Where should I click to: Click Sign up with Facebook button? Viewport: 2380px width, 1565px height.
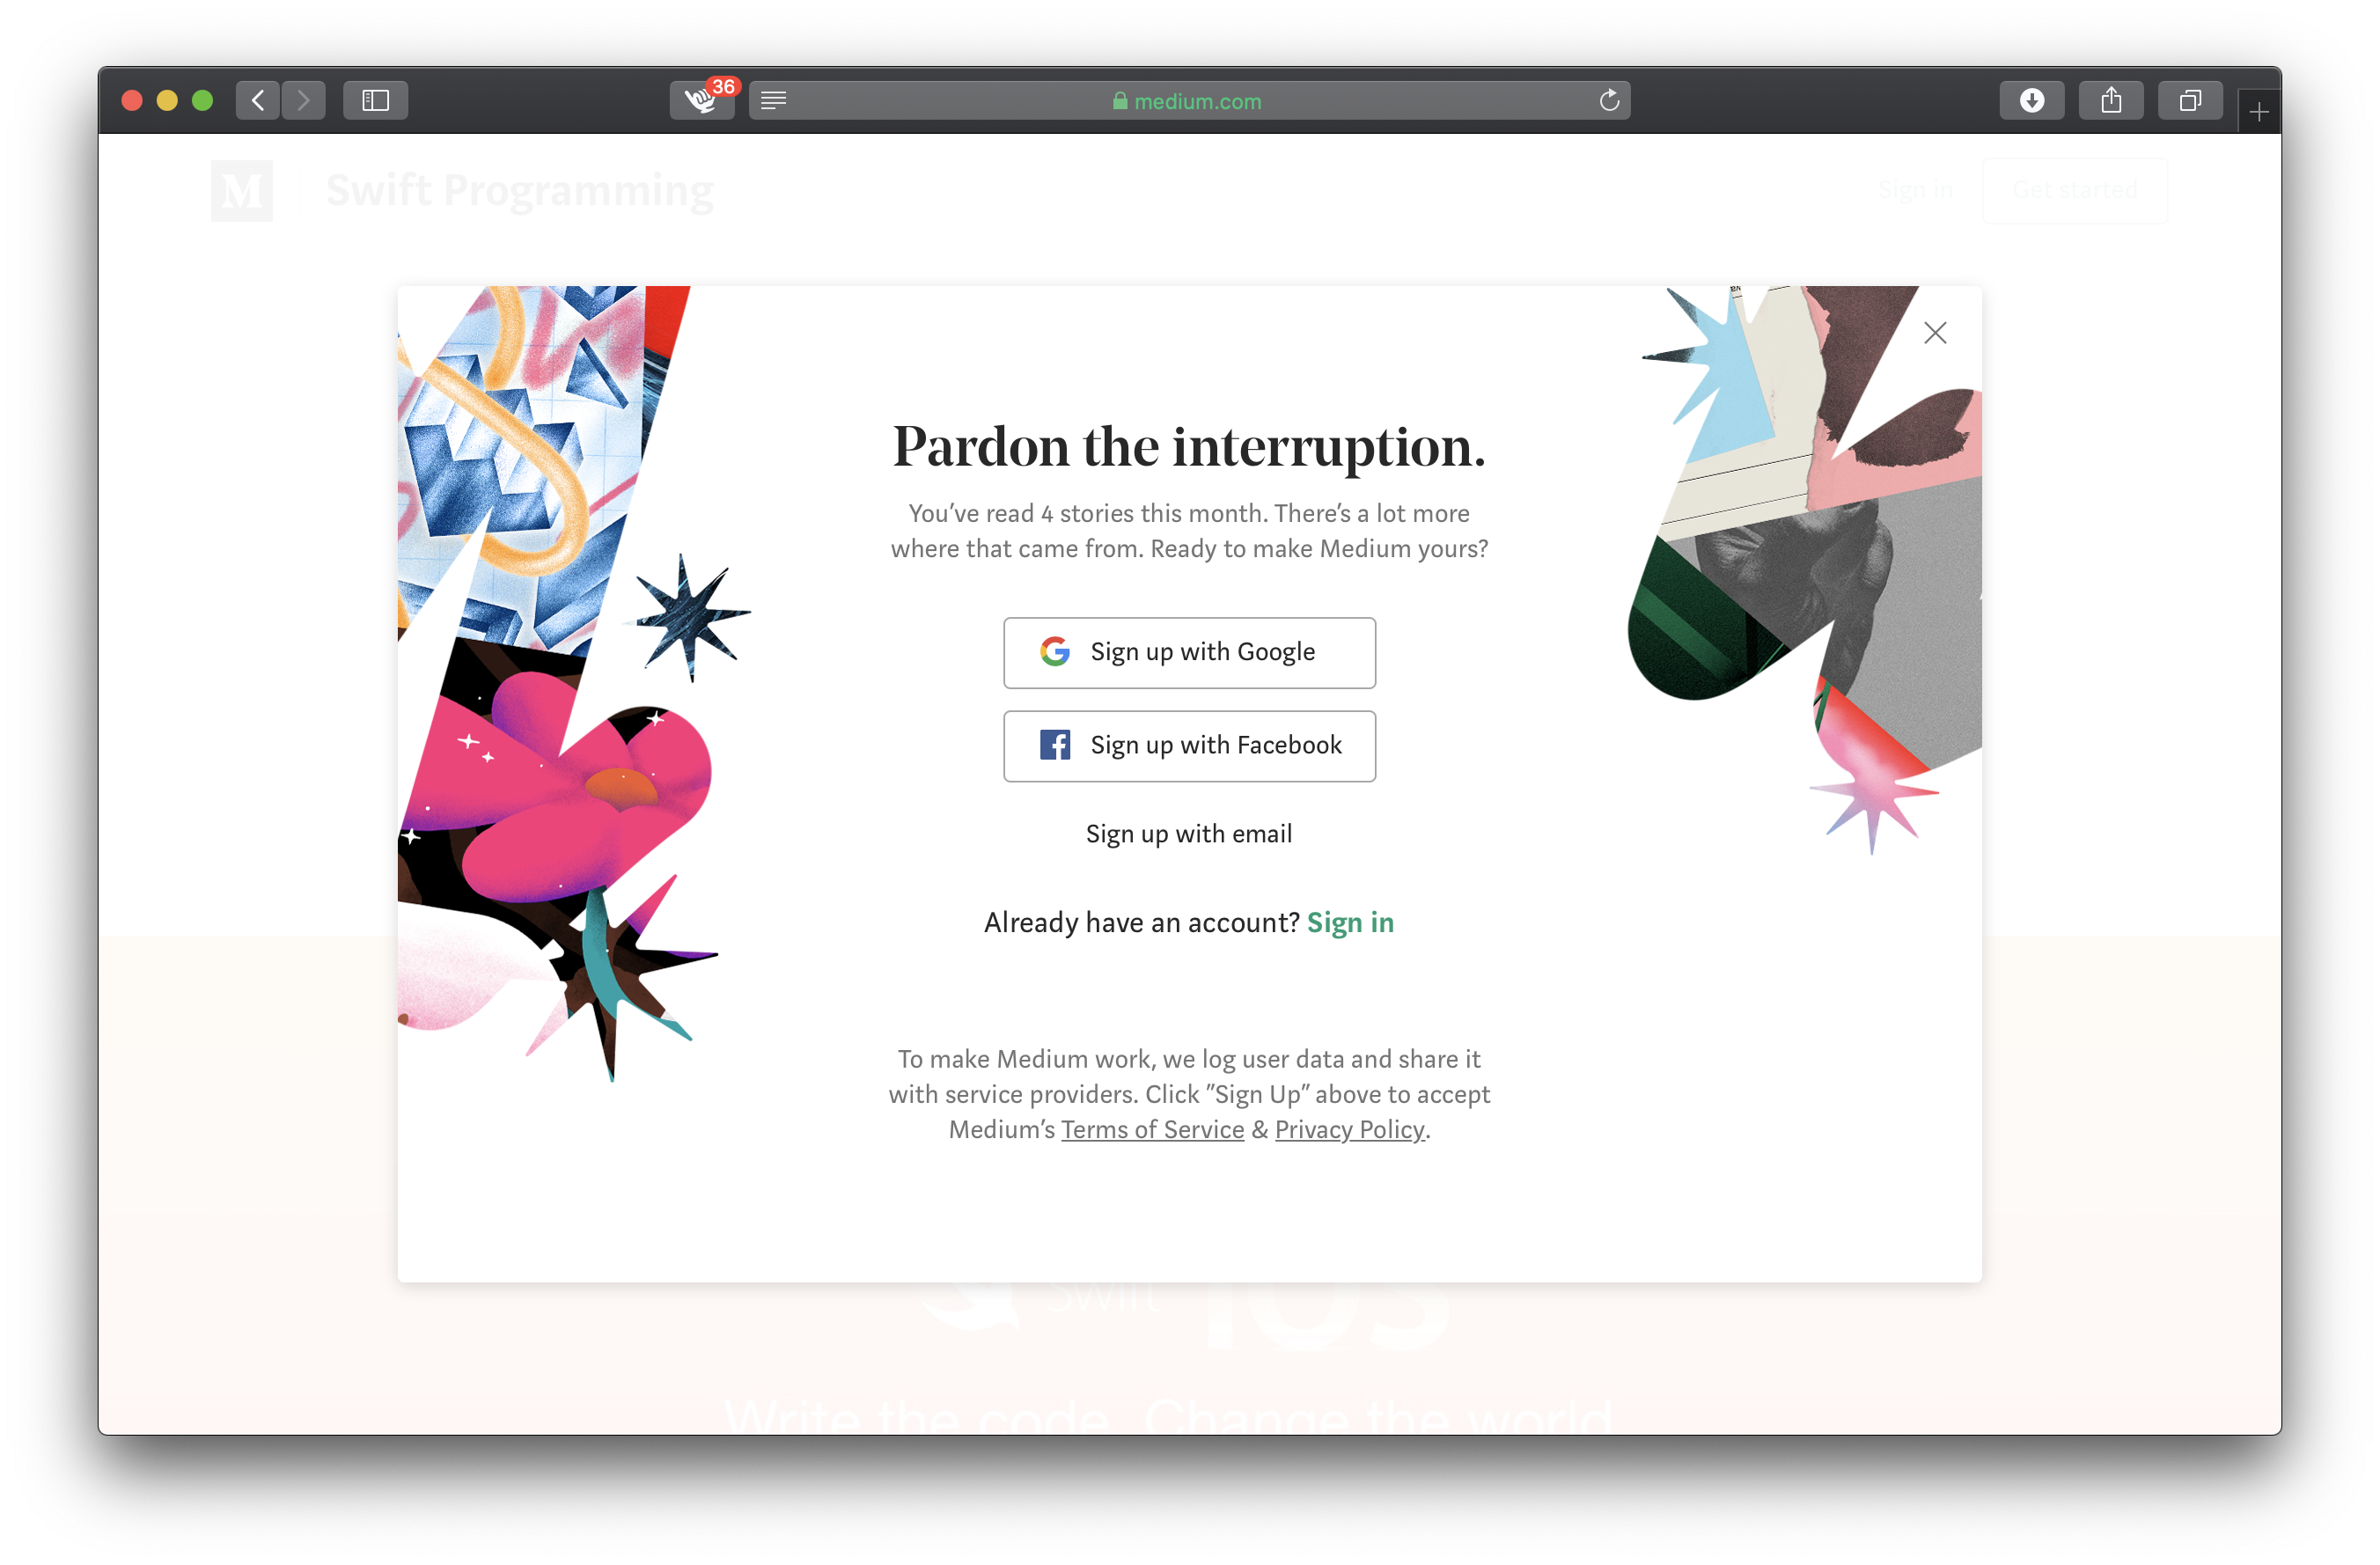tap(1189, 744)
